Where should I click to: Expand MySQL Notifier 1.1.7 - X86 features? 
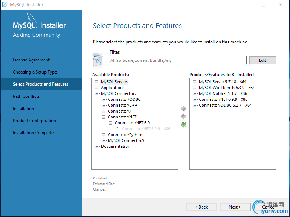[195, 93]
